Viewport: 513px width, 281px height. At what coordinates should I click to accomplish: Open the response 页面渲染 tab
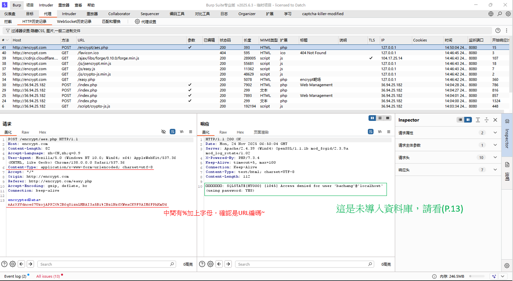(261, 132)
